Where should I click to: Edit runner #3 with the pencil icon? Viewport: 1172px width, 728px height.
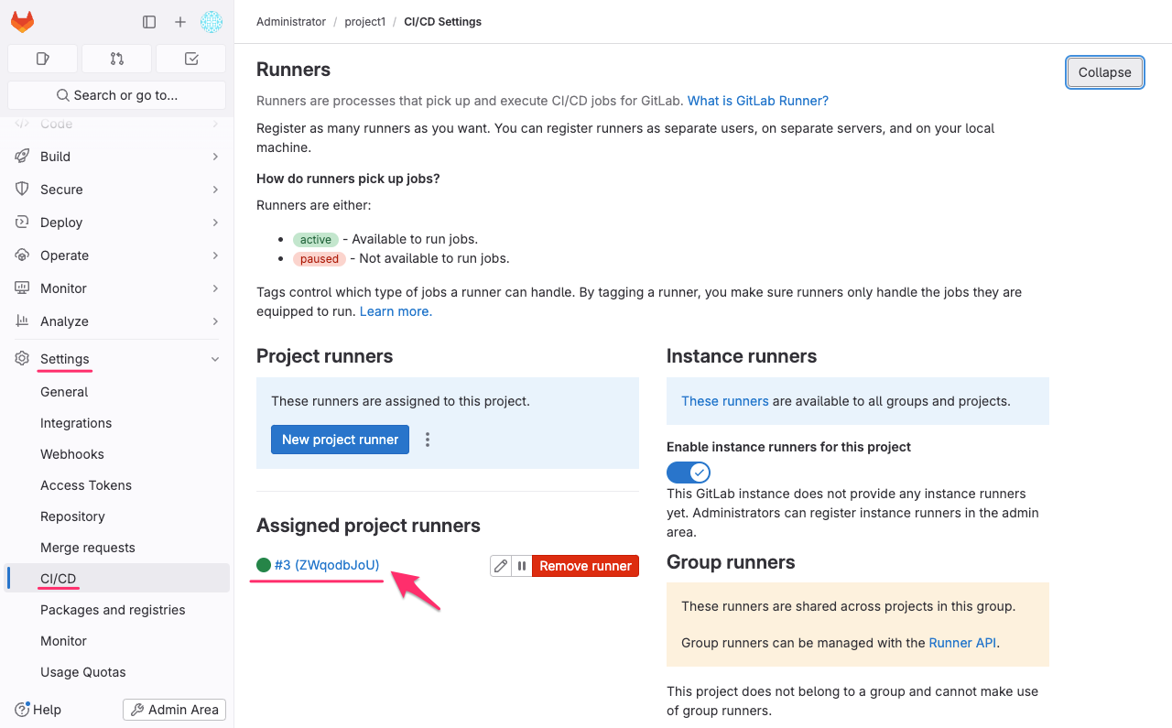(500, 566)
